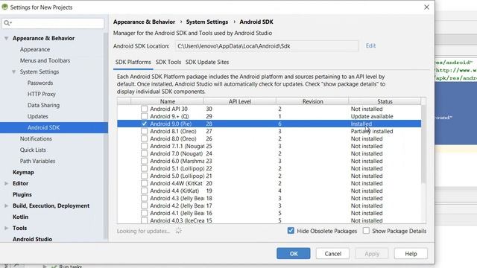Screen dimensions: 477x268
Task: Sort table by Status column header
Action: click(385, 101)
